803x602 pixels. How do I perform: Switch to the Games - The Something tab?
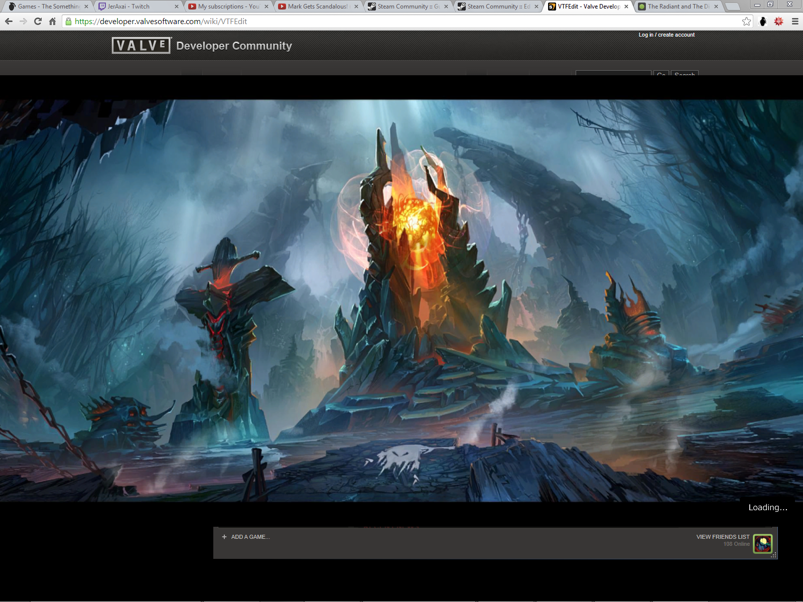pyautogui.click(x=49, y=7)
